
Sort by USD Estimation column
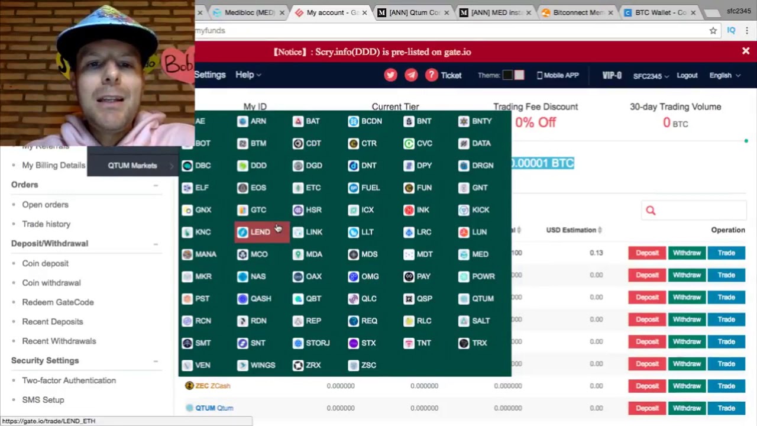574,230
